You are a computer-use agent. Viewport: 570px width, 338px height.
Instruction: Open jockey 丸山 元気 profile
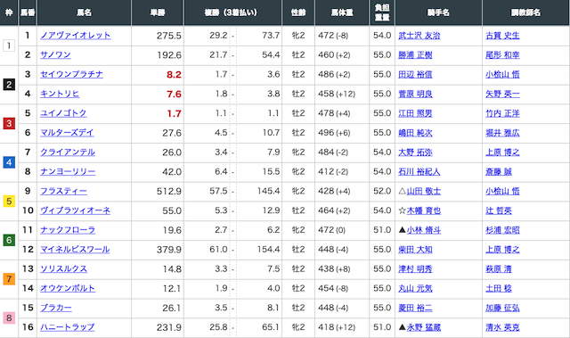pyautogui.click(x=415, y=288)
